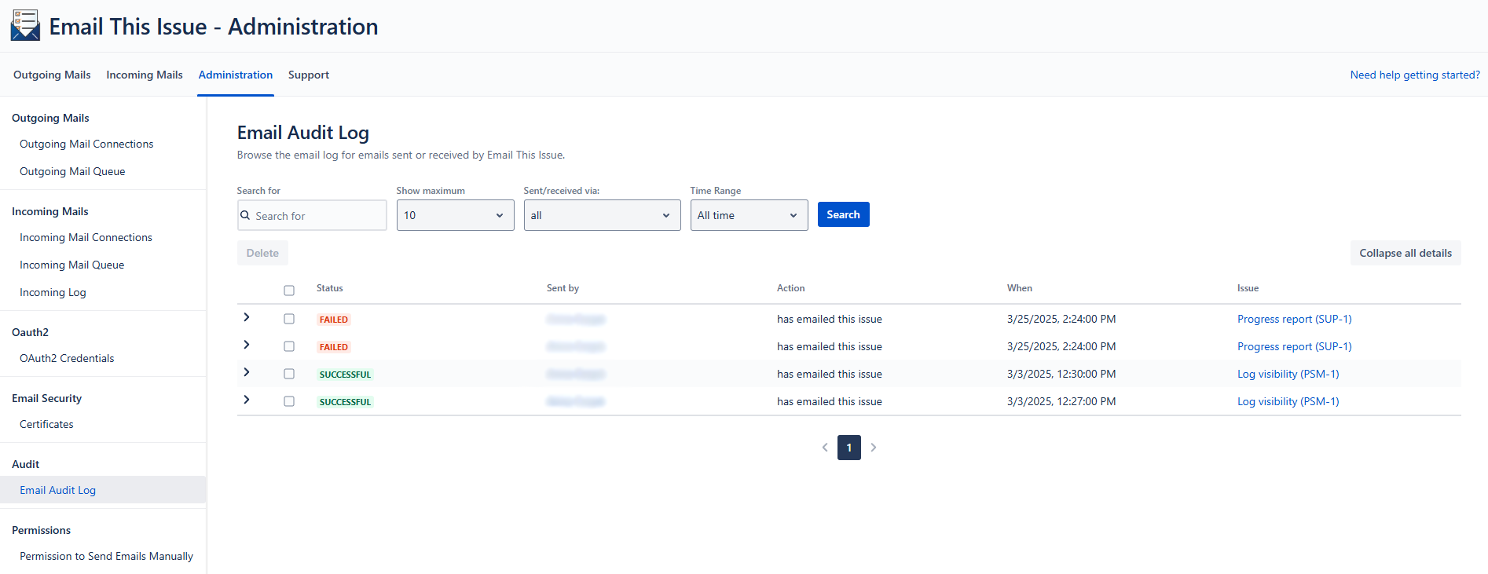
Task: Switch to the Outgoing Mails tab
Action: pos(52,75)
